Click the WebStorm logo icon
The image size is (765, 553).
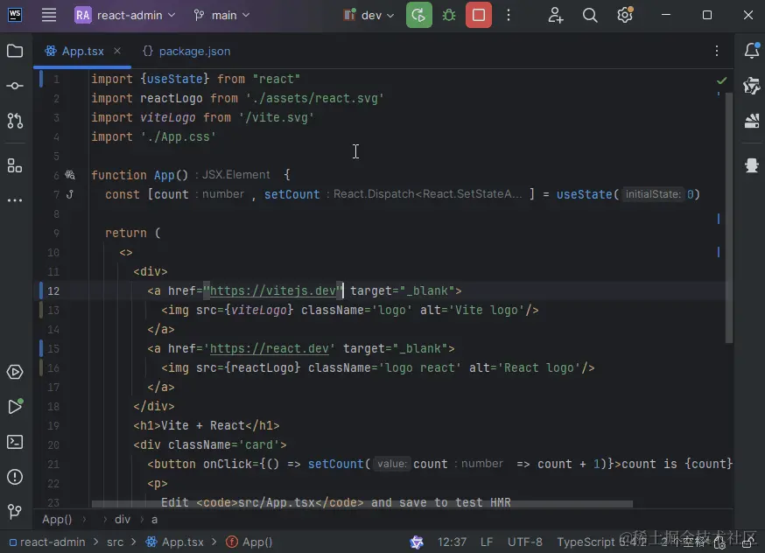point(15,15)
